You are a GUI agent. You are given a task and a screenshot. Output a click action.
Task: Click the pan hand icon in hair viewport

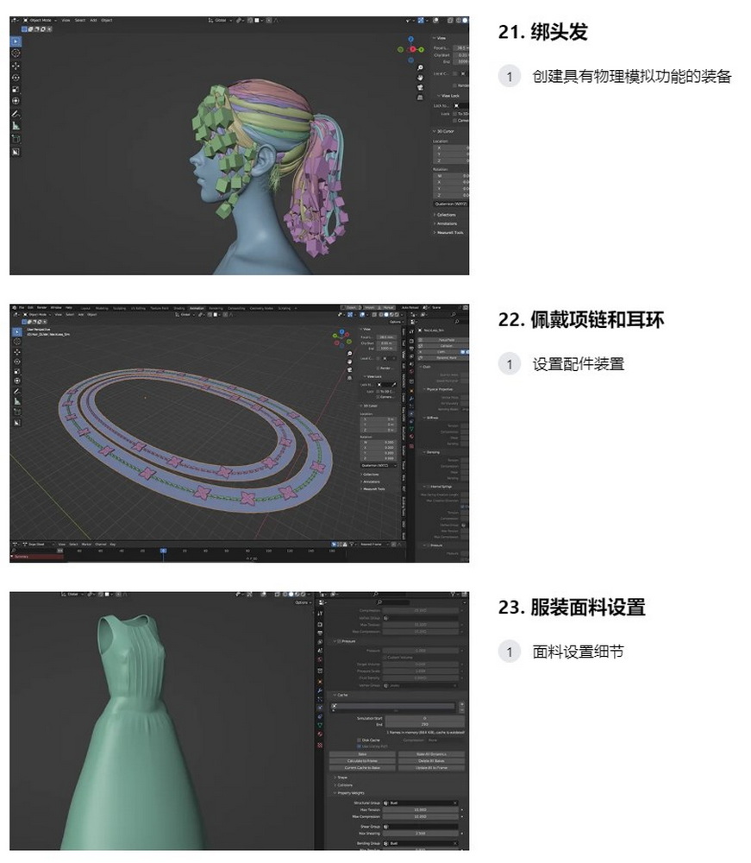pos(420,78)
